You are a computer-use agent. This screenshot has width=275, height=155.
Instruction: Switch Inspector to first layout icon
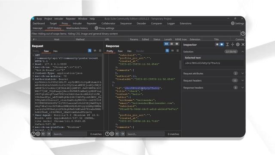coord(217,44)
